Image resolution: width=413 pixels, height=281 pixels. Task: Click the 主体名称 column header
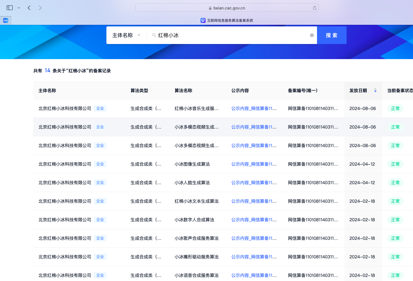click(x=47, y=91)
